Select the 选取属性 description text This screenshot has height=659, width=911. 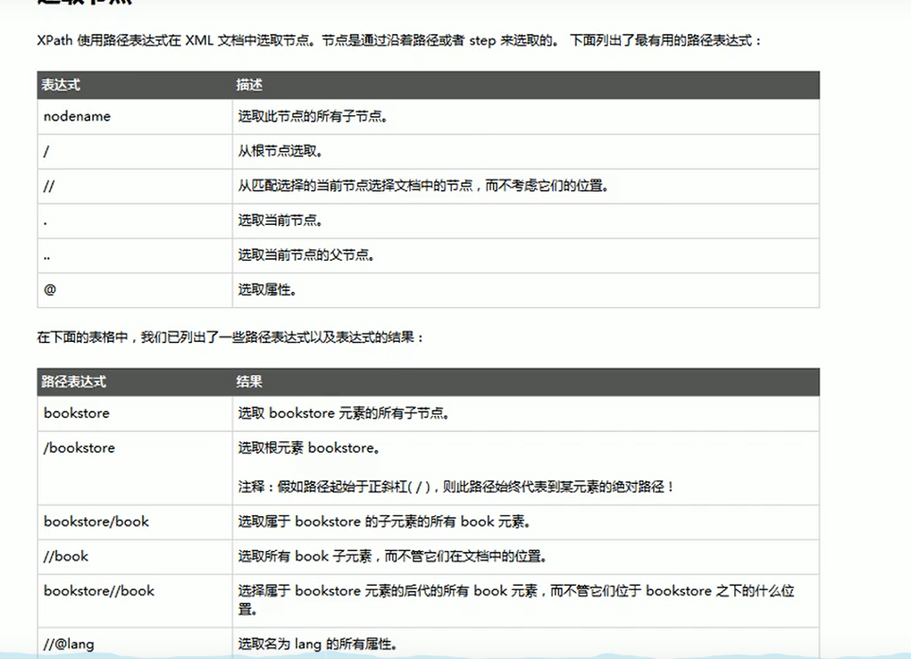tap(264, 290)
